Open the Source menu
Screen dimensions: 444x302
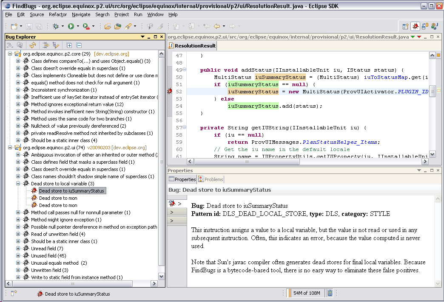[x=37, y=14]
